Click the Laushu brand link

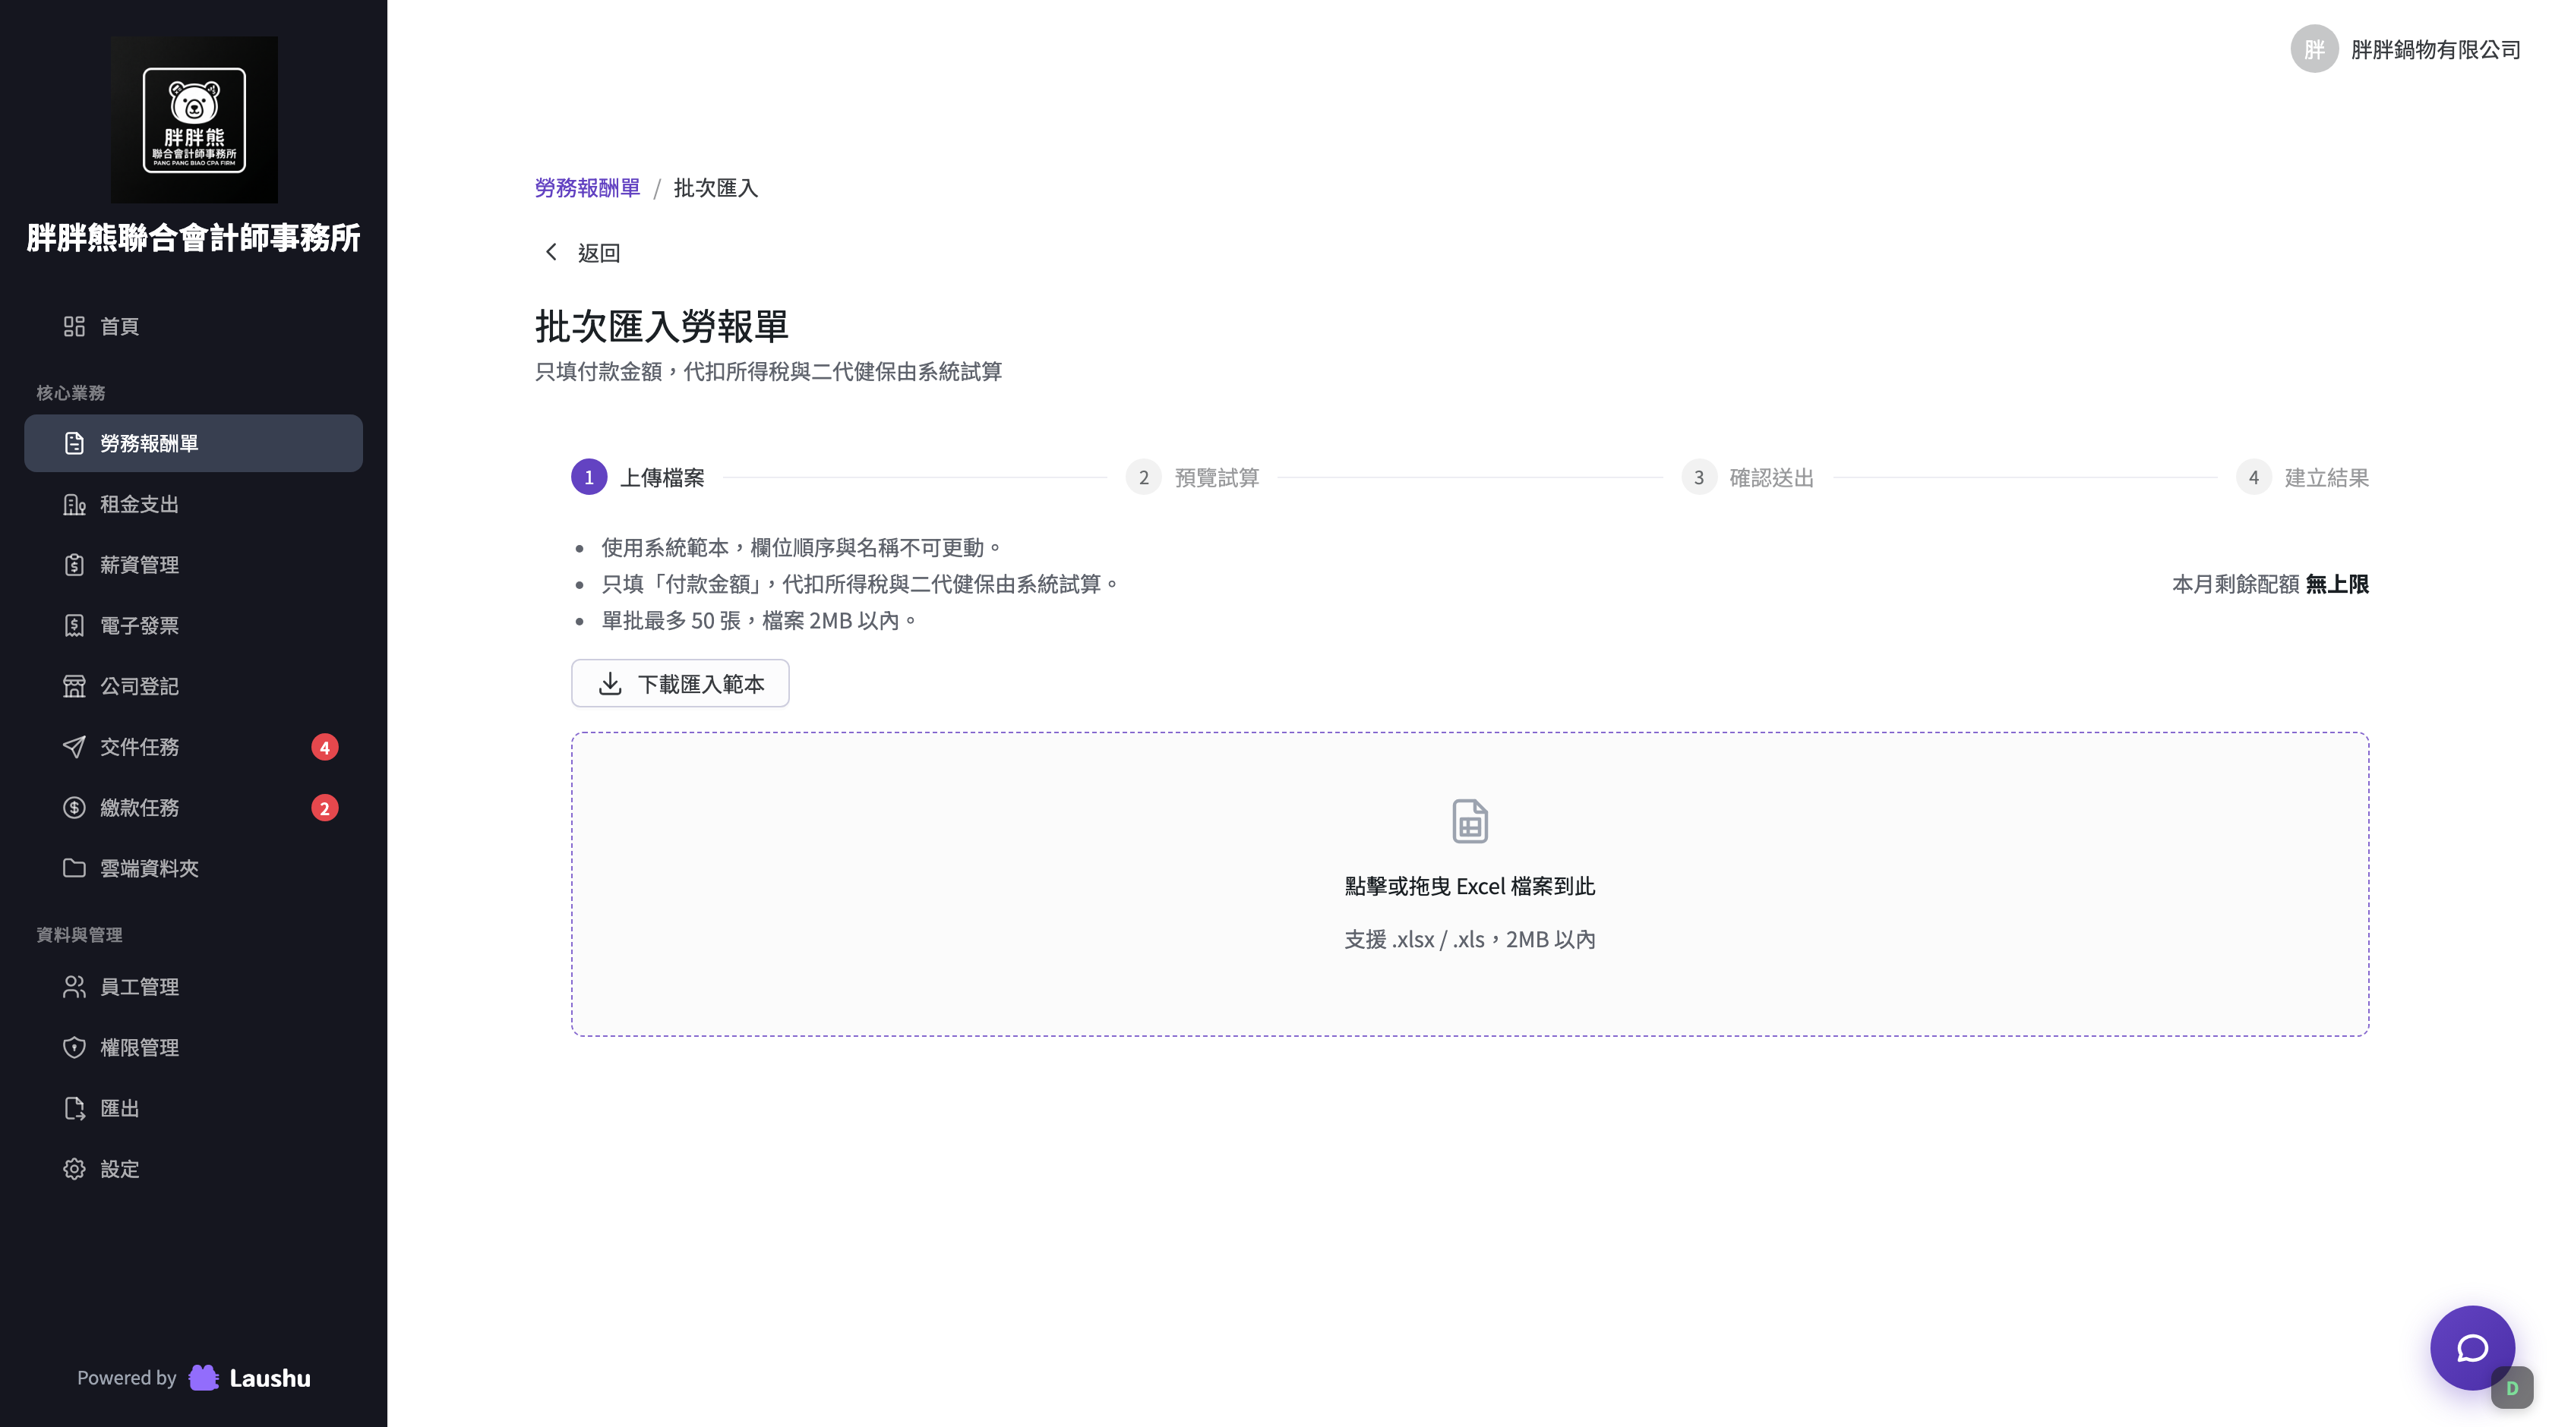pos(250,1378)
